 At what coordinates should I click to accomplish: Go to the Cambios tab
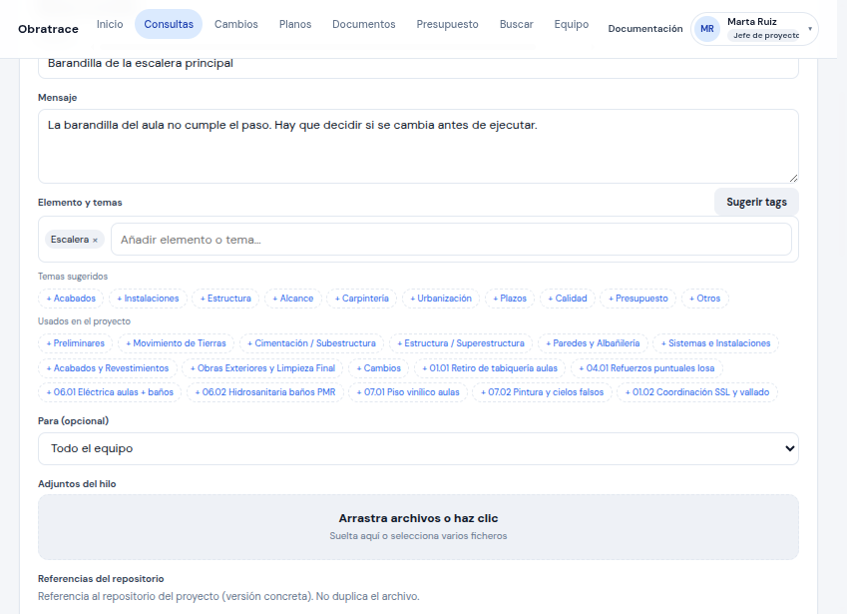[236, 24]
